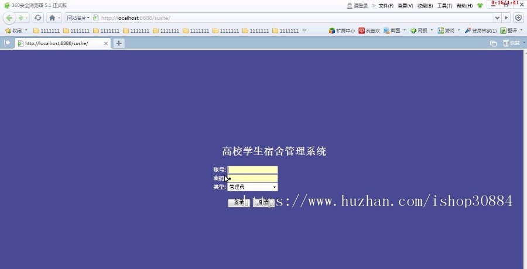Open the 网站名片 site info dropdown
This screenshot has width=527, height=269.
pyautogui.click(x=78, y=18)
